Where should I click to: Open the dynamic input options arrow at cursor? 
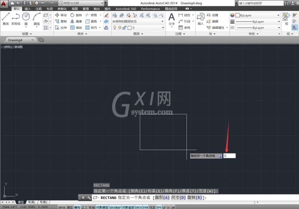tap(220, 156)
